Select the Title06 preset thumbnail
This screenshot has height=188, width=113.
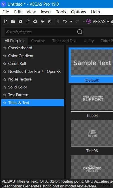click(x=92, y=133)
